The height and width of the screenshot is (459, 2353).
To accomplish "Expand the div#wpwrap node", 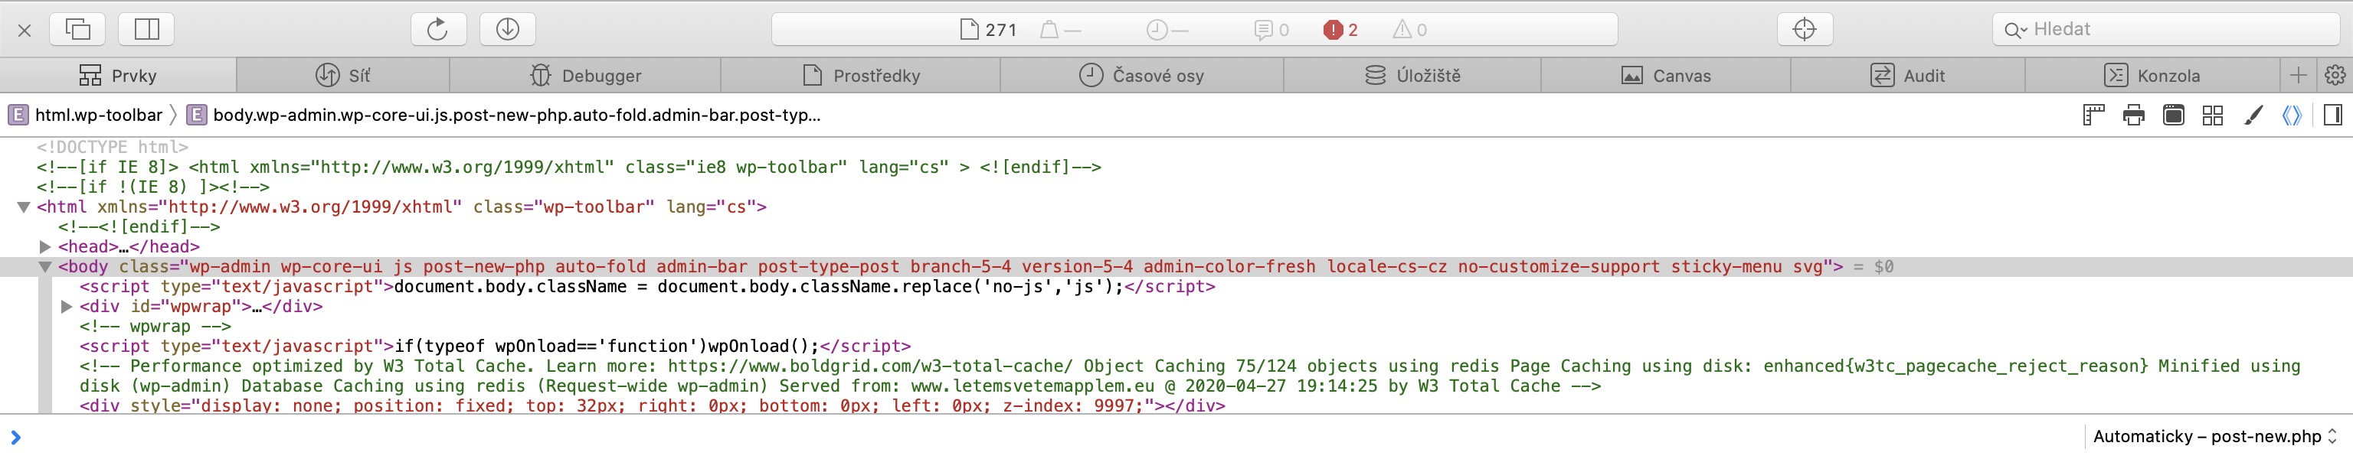I will coord(66,307).
